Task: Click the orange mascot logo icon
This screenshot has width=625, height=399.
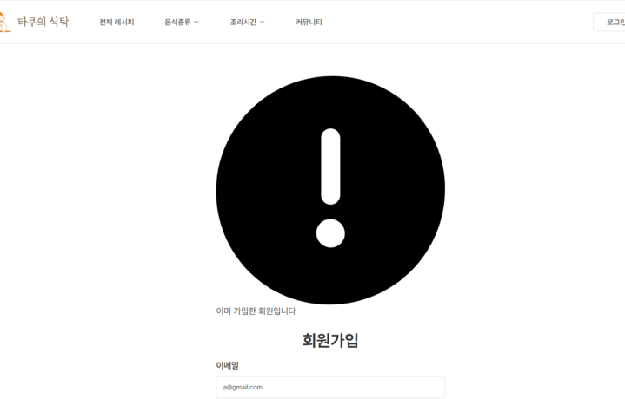Action: pos(5,22)
